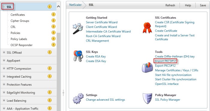Screen dimensions: 210x111
Task: Click the Getting Started magic wand icon
Action: coord(77,29)
